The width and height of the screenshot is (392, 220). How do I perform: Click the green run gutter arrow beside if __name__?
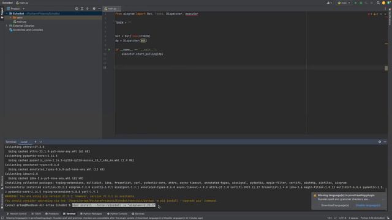pos(109,50)
